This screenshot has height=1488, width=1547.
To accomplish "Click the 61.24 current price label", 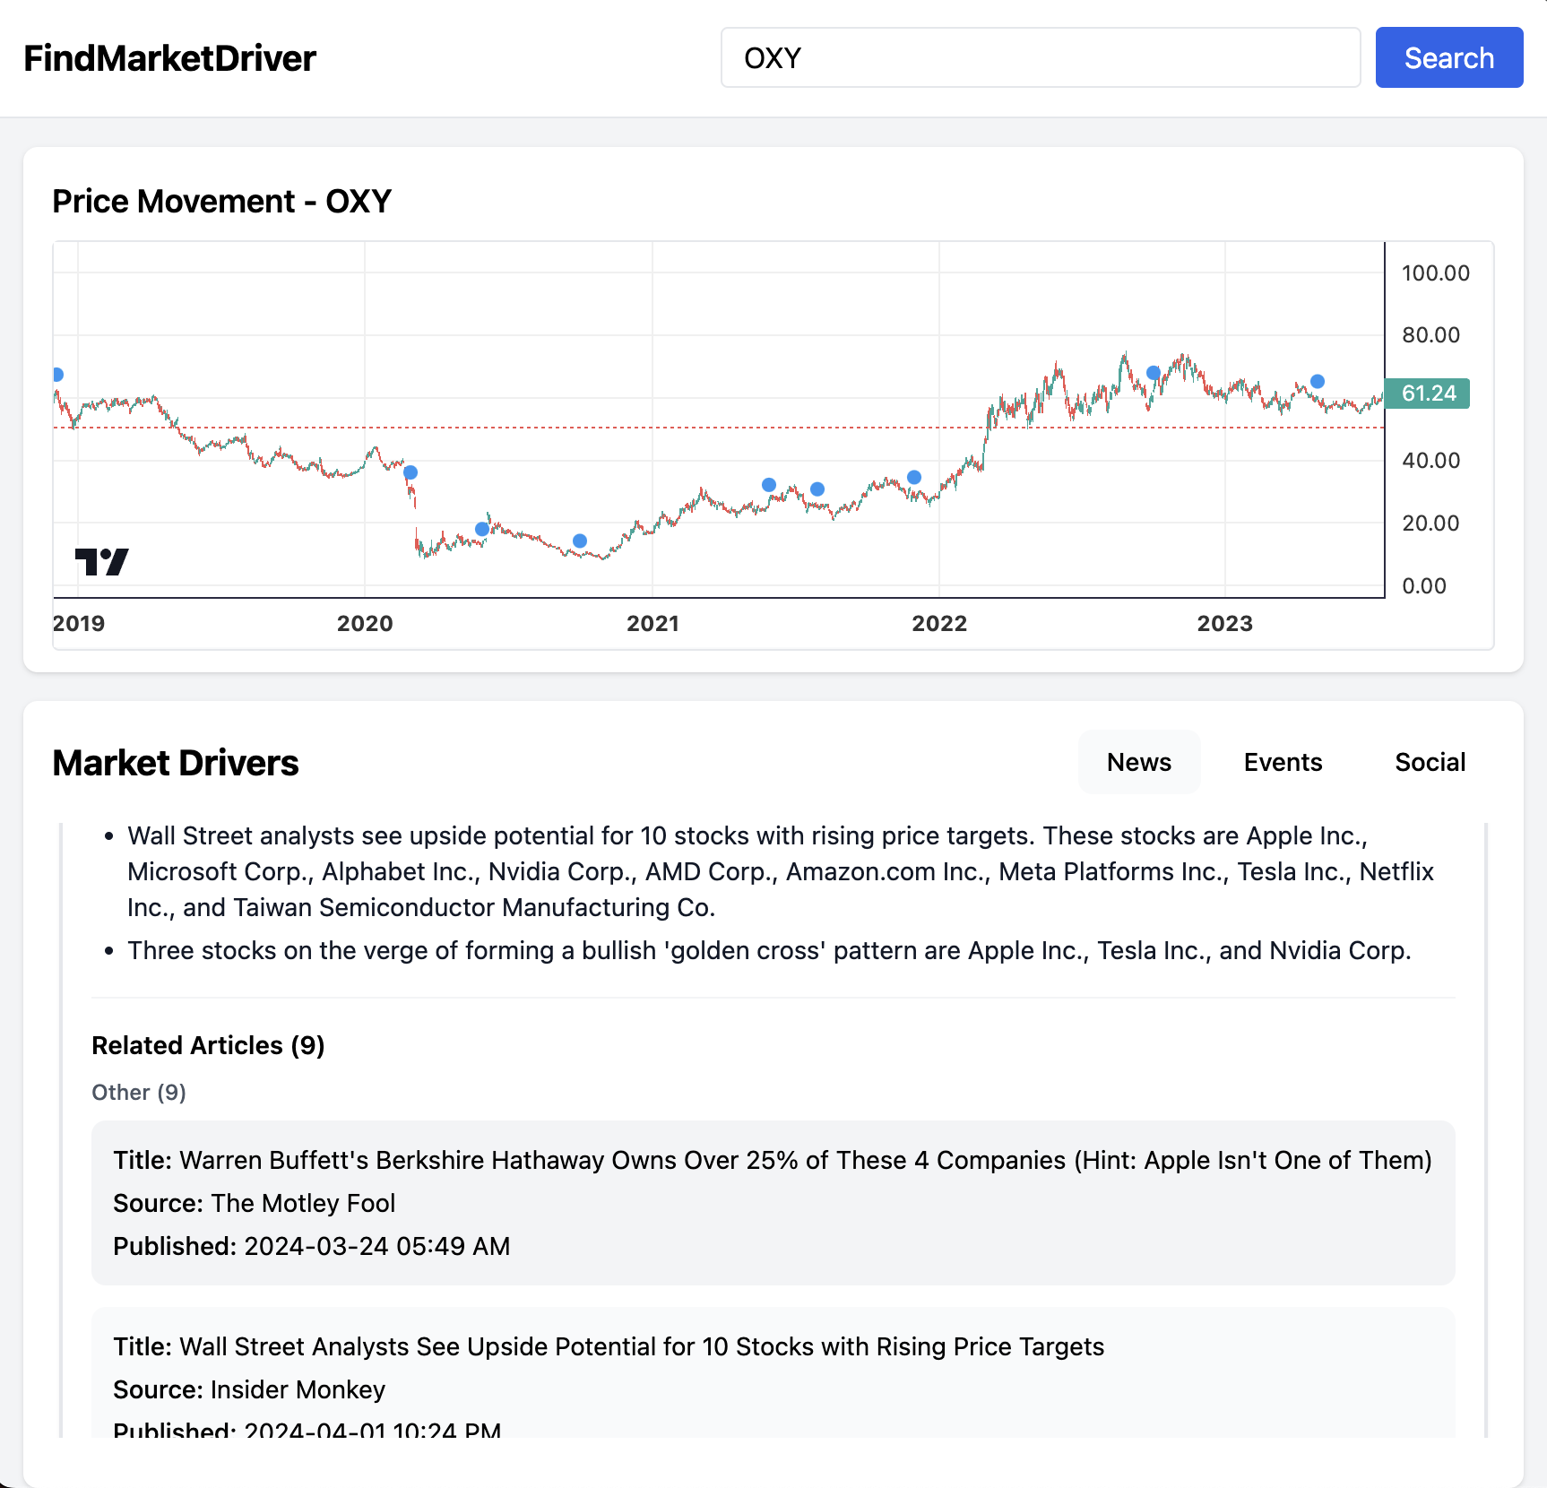I will pos(1427,394).
